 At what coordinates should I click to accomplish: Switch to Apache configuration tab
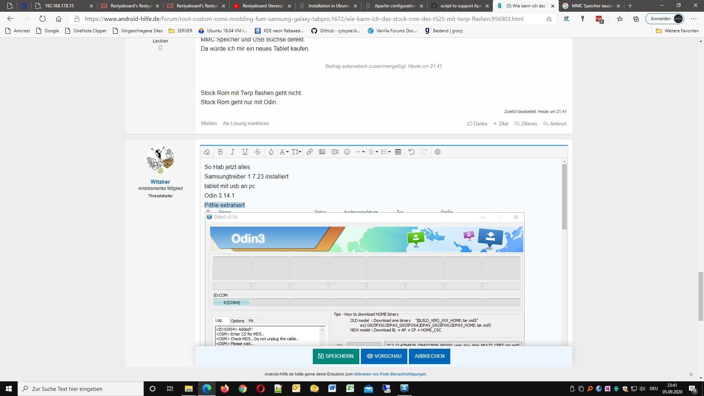point(395,6)
